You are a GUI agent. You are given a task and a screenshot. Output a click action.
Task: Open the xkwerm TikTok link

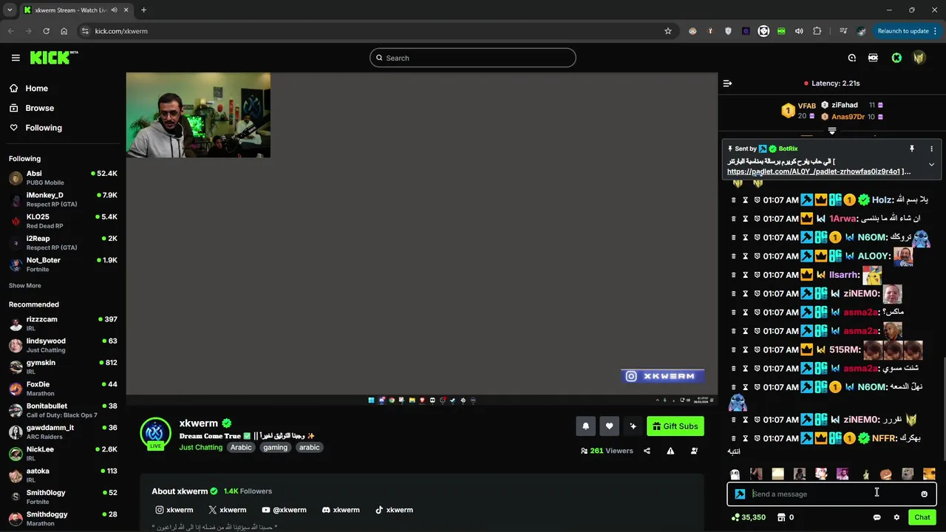pyautogui.click(x=394, y=510)
